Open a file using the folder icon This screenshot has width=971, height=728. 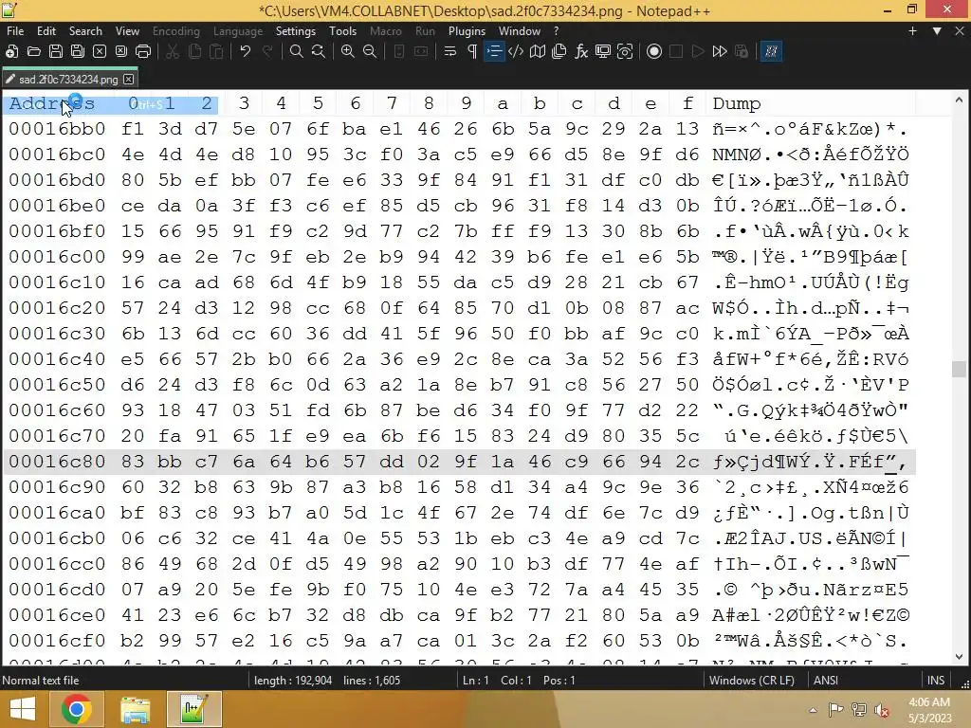(33, 51)
